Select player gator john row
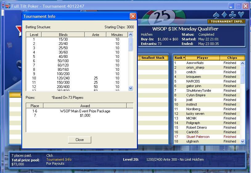This screenshot has width=251, height=173. [x=207, y=86]
